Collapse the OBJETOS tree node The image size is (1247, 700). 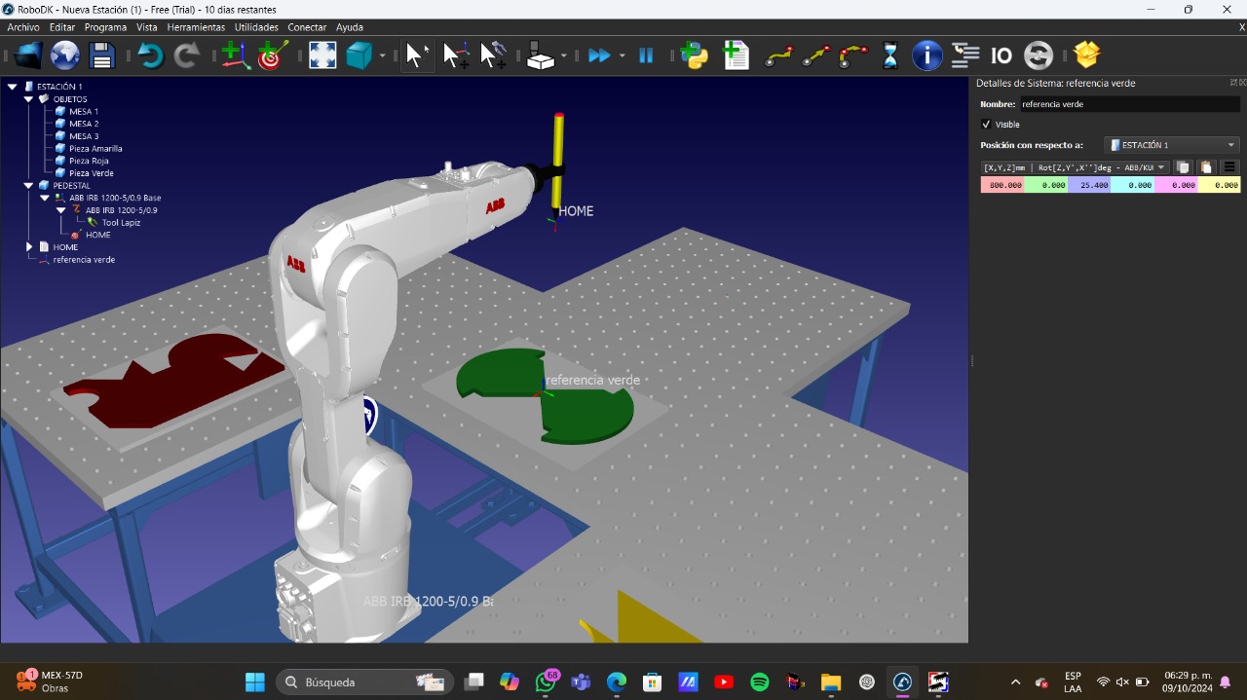pos(29,99)
